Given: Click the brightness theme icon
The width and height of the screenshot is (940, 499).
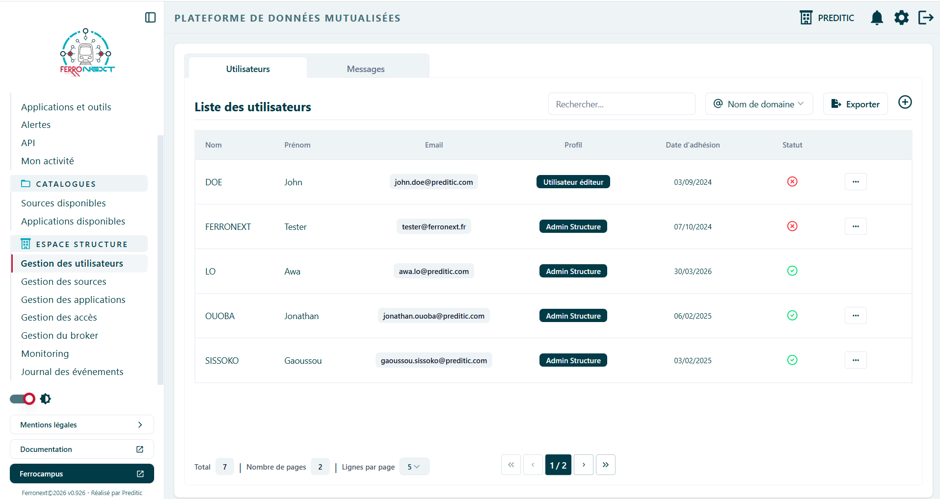Looking at the screenshot, I should (x=45, y=399).
